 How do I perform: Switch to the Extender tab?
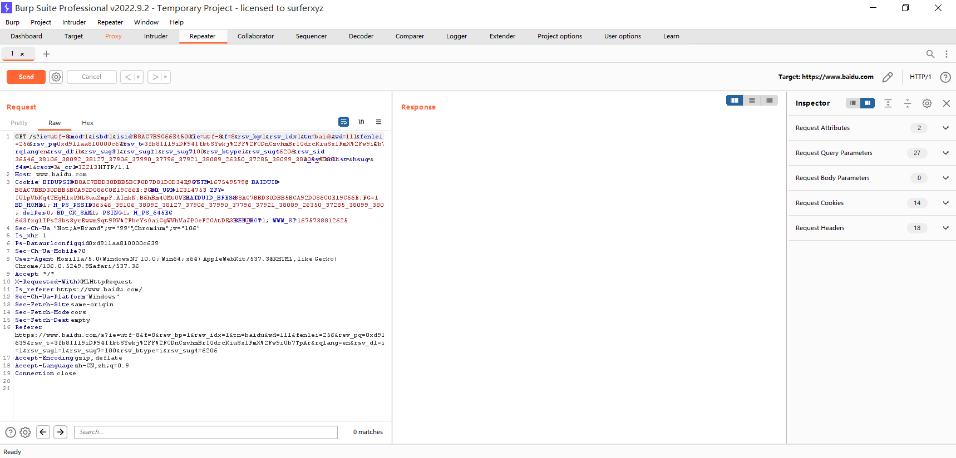[x=502, y=36]
